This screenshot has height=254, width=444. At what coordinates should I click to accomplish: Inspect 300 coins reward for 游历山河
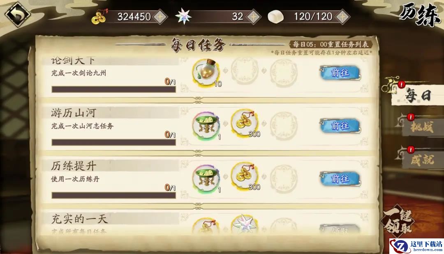coord(245,123)
